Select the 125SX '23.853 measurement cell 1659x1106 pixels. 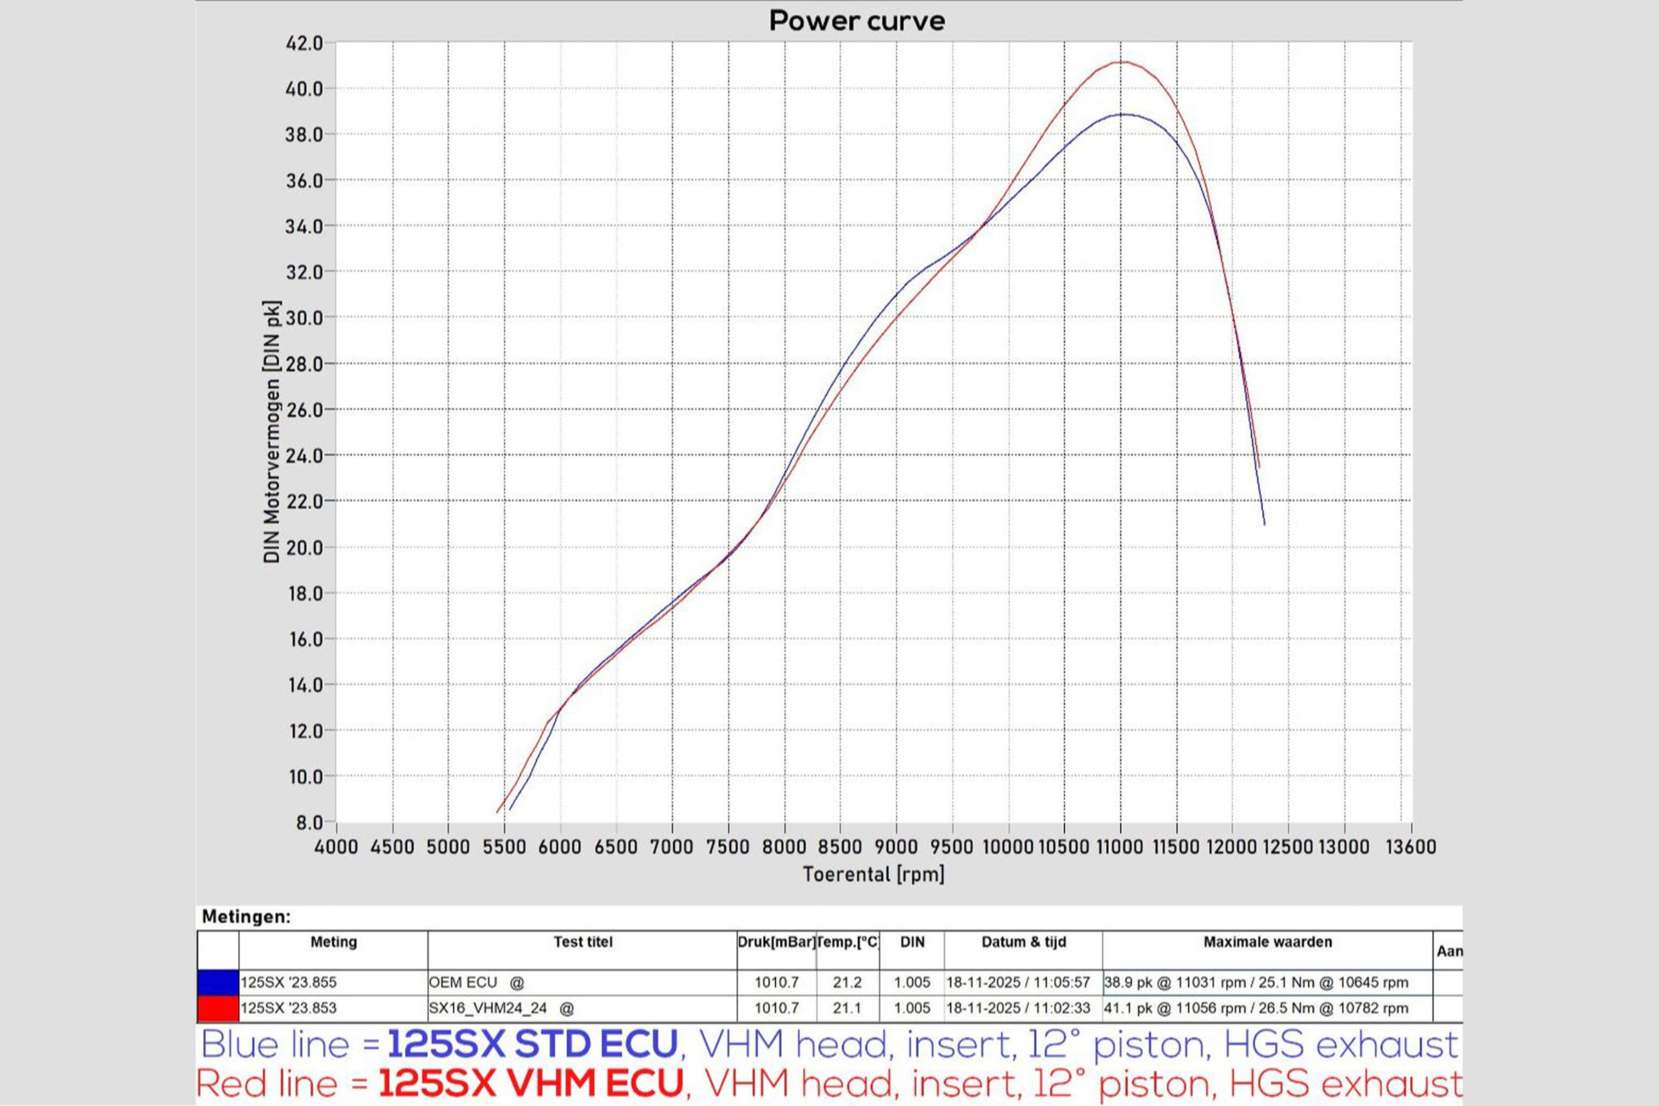[x=288, y=1008]
